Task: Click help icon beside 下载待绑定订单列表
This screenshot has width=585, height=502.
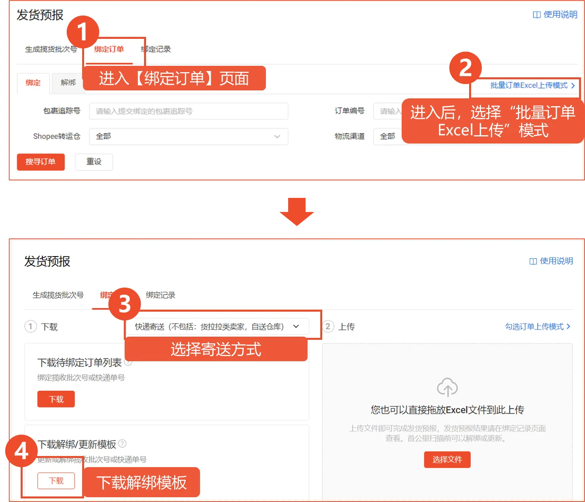Action: (128, 362)
